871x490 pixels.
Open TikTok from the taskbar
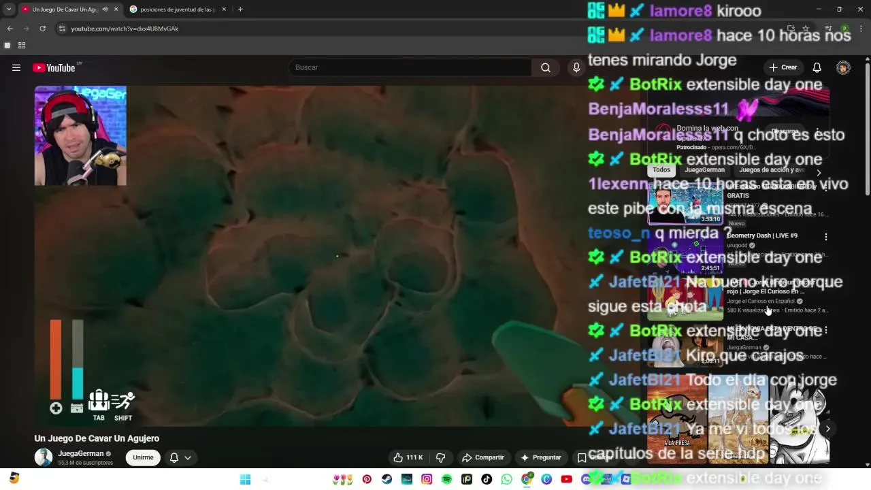pyautogui.click(x=487, y=479)
